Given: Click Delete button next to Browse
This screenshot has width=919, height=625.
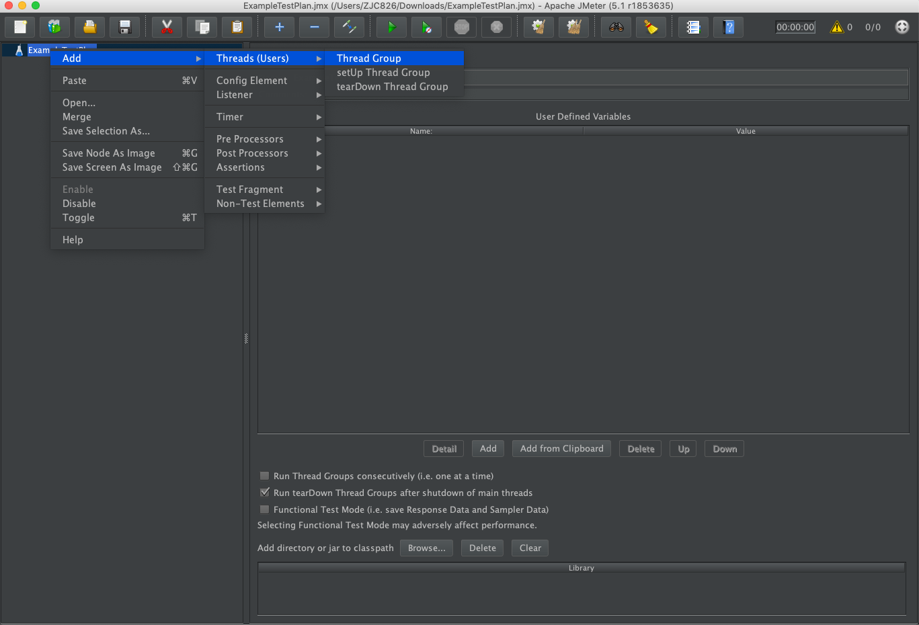Looking at the screenshot, I should (483, 548).
